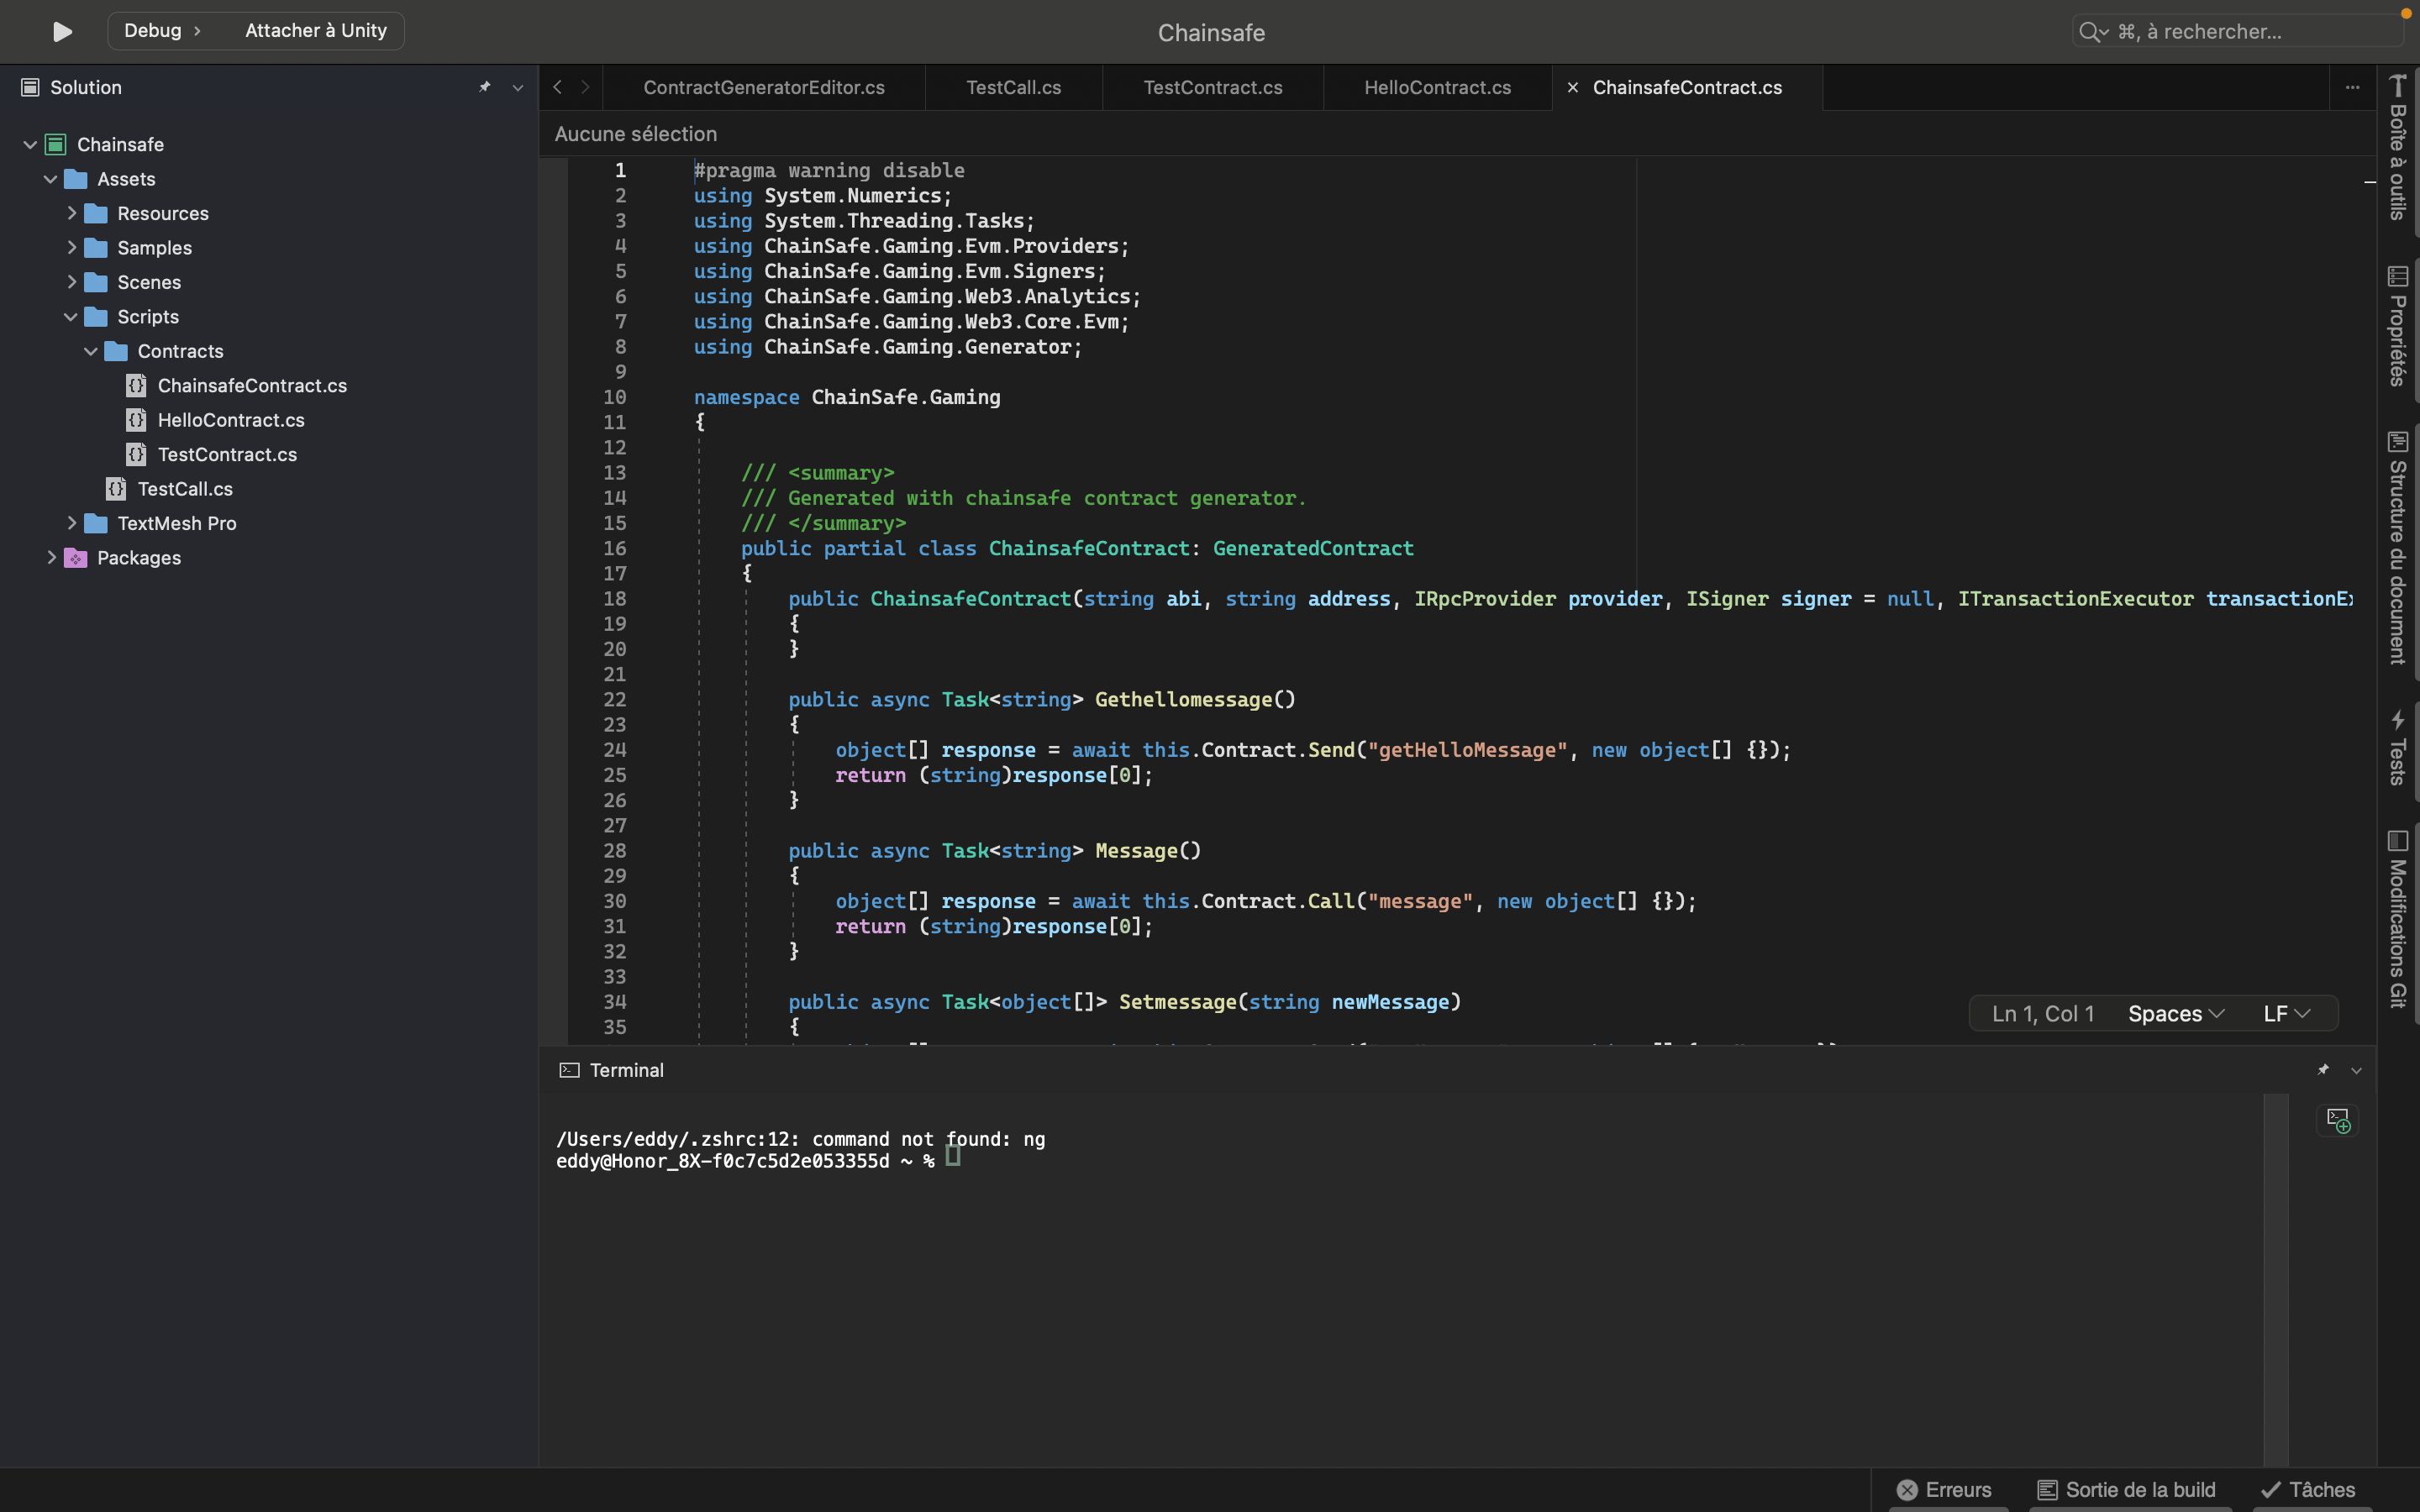Select the ChainsafeContract.cs tab
2420x1512 pixels.
click(x=1687, y=88)
